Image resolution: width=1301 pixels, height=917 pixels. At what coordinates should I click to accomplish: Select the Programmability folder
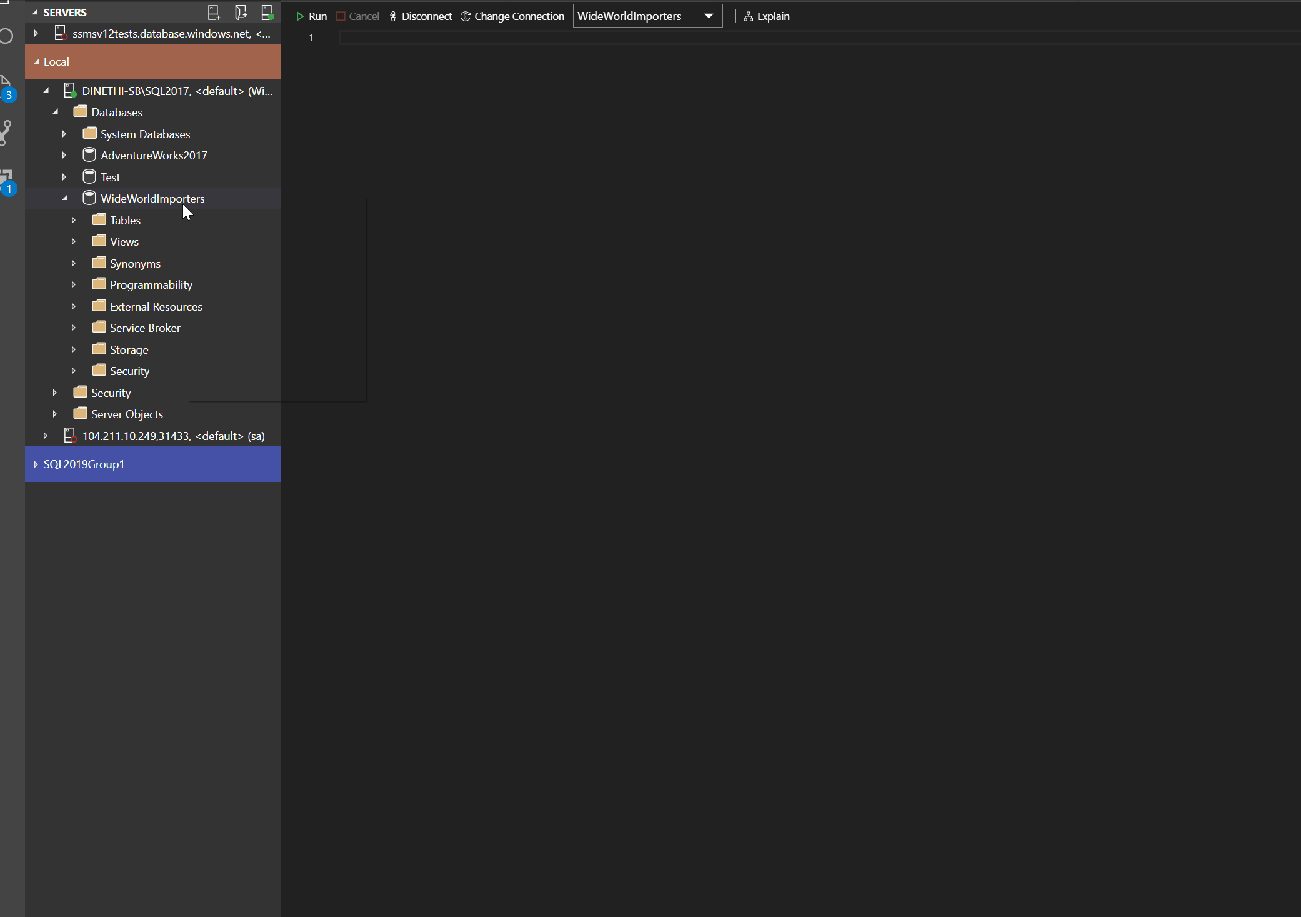(151, 284)
